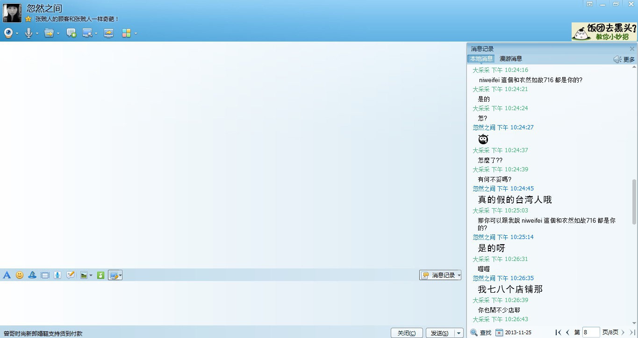Open the send file folder icon
The width and height of the screenshot is (638, 338).
49,33
